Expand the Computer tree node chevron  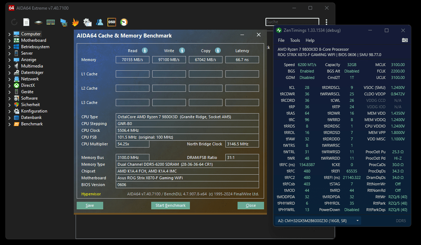coord(9,34)
